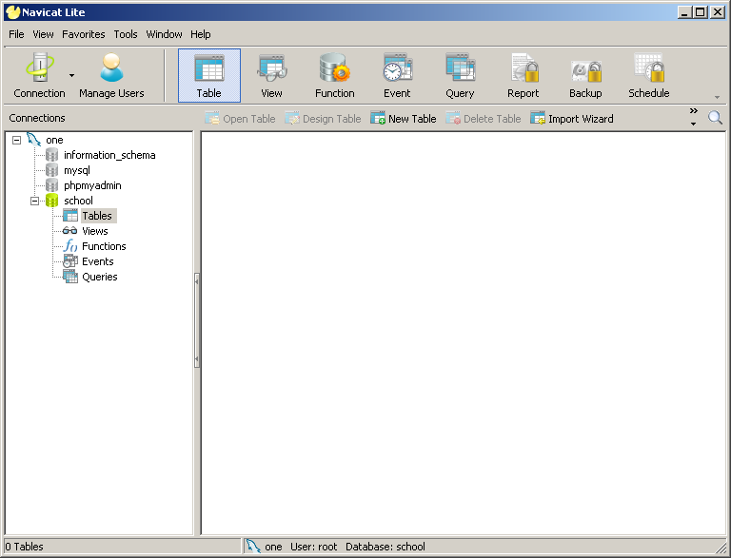Select Tables under school
731x558 pixels.
[97, 216]
